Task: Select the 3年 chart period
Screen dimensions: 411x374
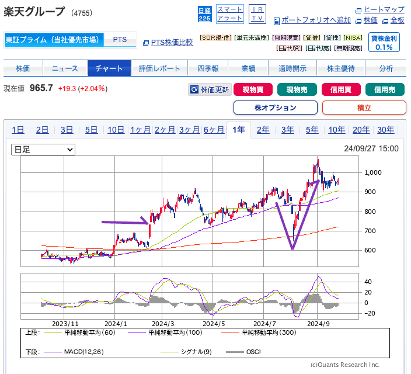Action: tap(288, 130)
